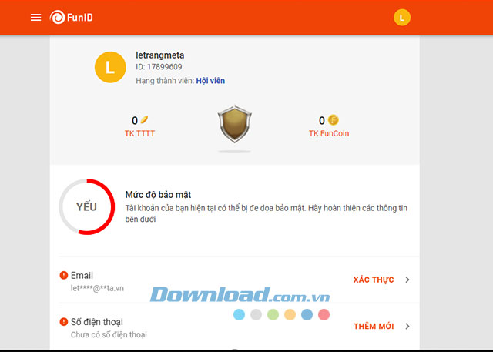Select the pink color dot

pos(324,314)
